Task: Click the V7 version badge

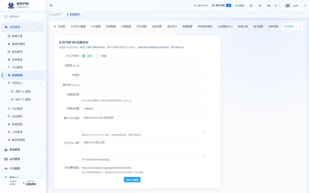Action: [x=229, y=5]
